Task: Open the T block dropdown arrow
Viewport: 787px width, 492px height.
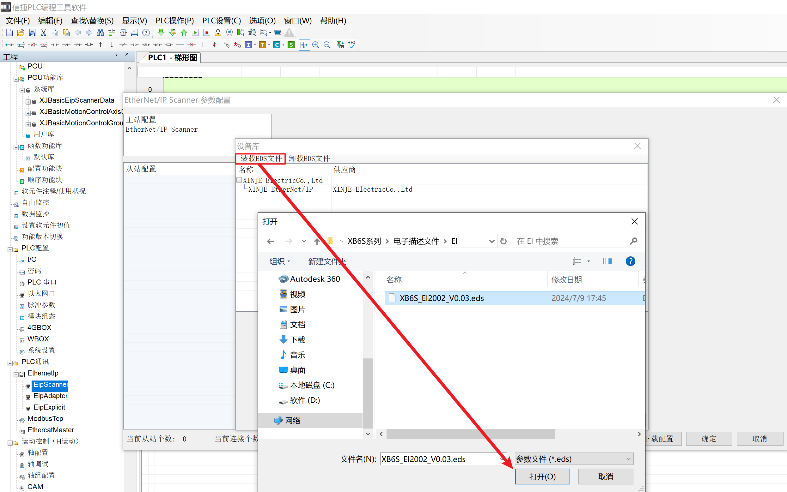Action: click(269, 45)
